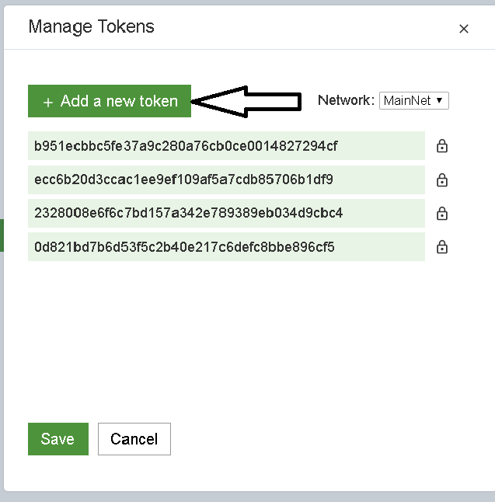Click the small arrow of the MainNet selector
This screenshot has height=502, width=495.
[x=440, y=100]
